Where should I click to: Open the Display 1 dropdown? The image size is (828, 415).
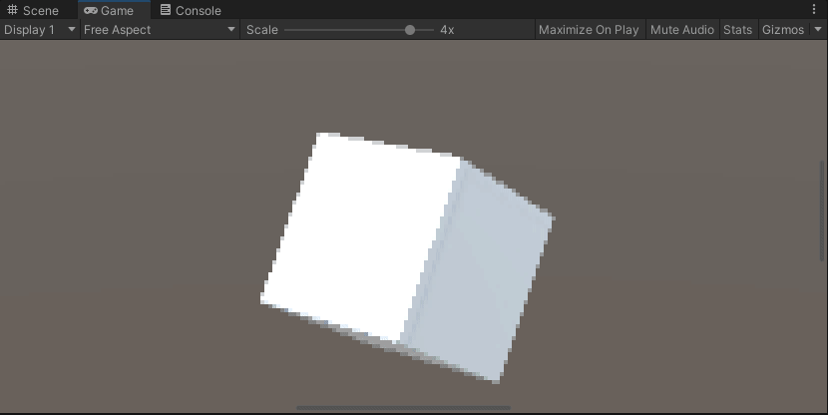coord(40,30)
